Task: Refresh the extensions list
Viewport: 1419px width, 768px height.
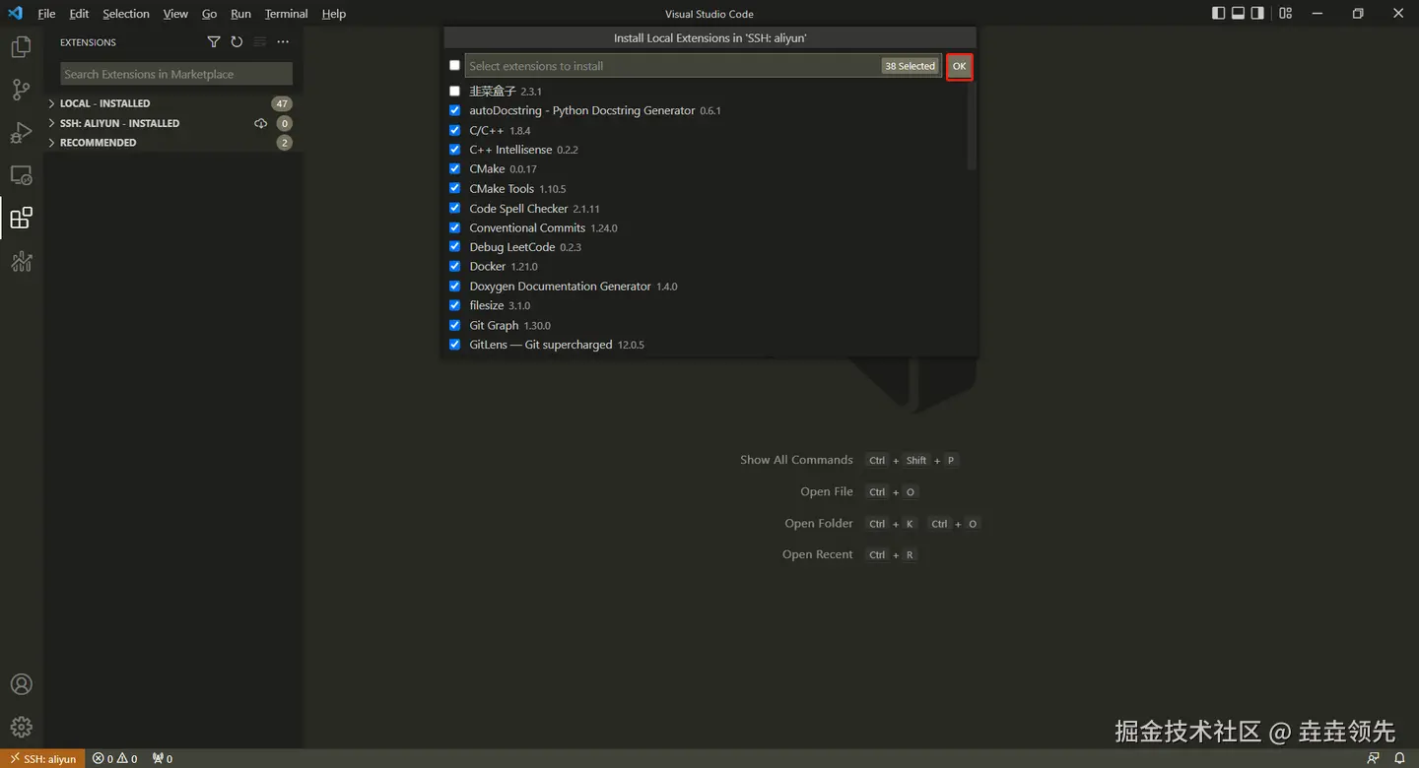Action: click(236, 42)
